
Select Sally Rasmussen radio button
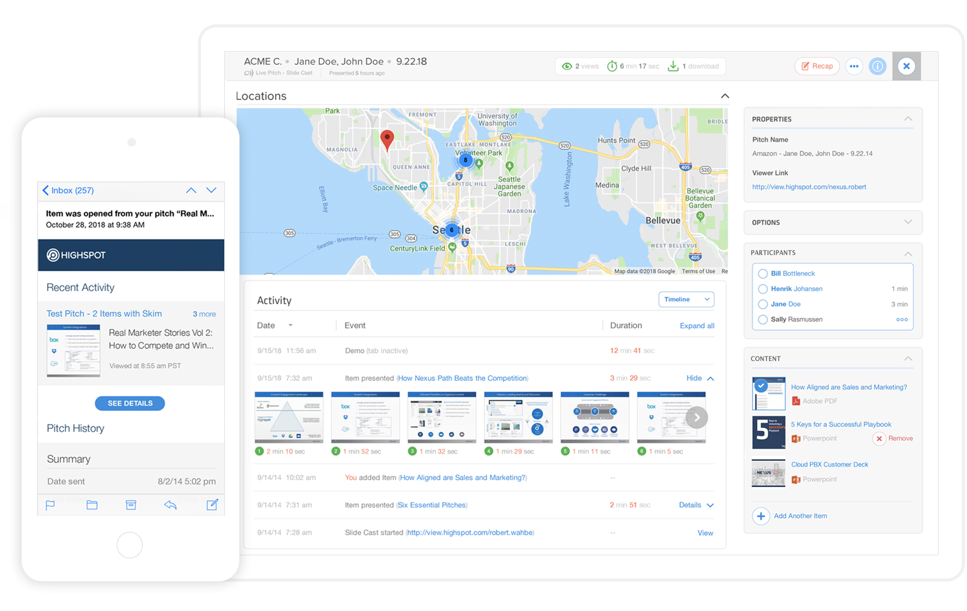pos(762,319)
